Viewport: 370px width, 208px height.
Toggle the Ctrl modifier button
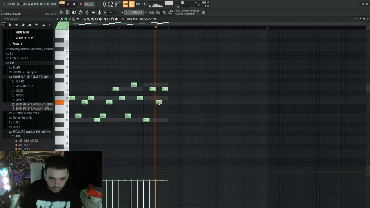[x=158, y=12]
